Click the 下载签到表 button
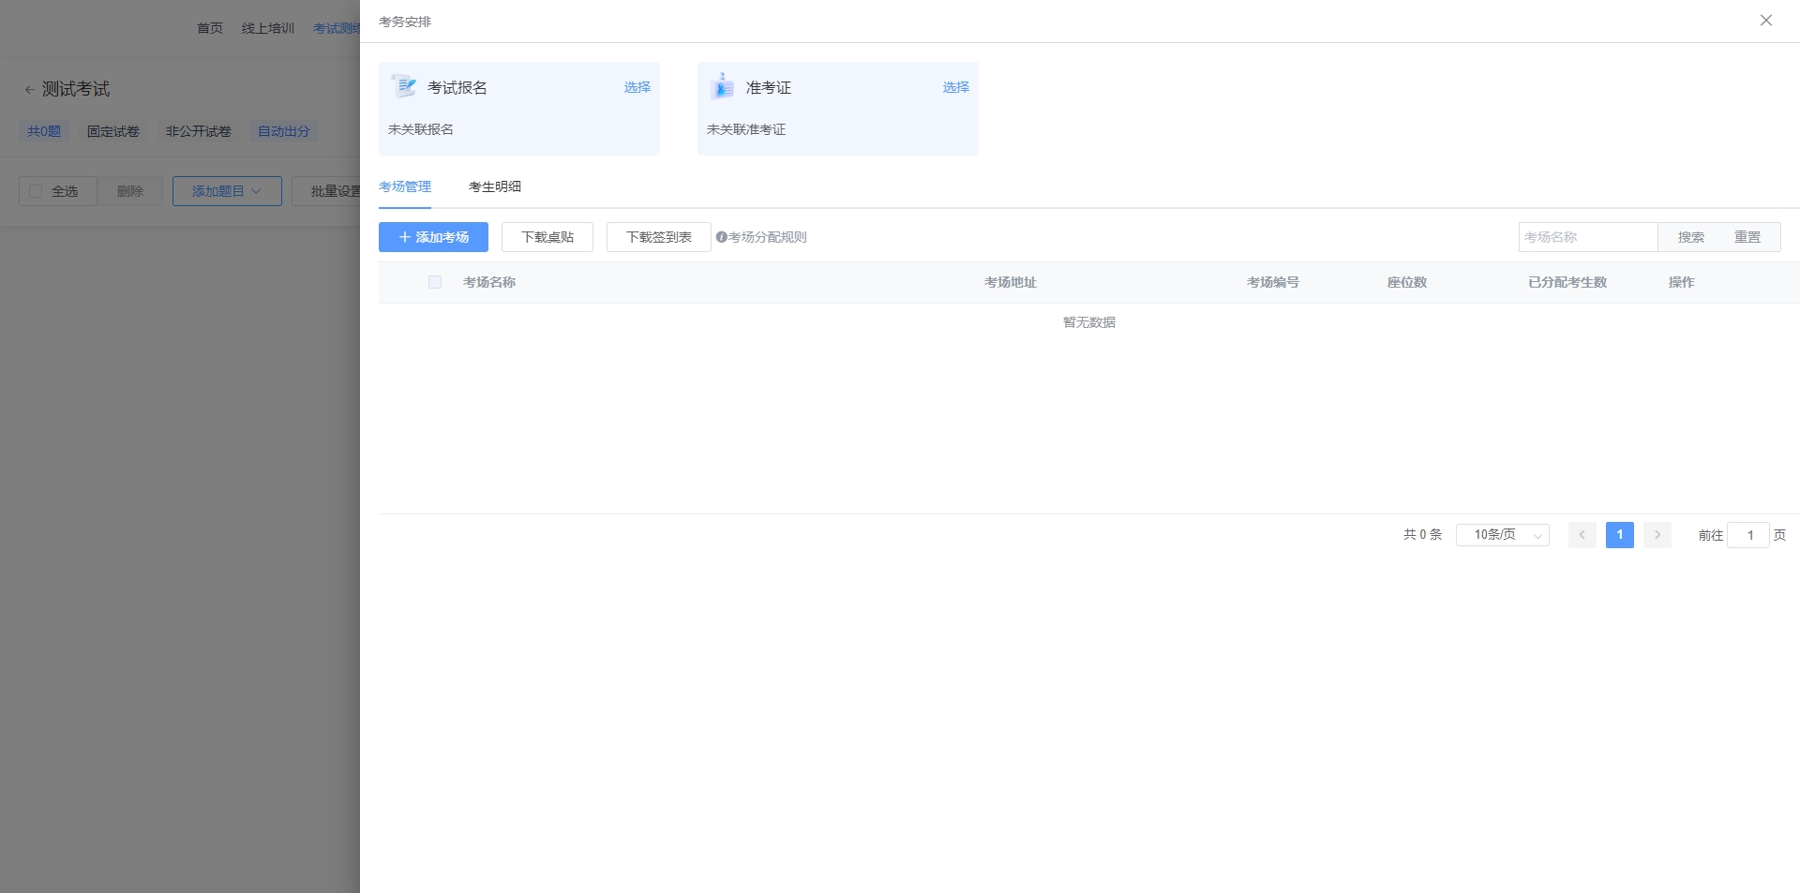 pos(658,238)
